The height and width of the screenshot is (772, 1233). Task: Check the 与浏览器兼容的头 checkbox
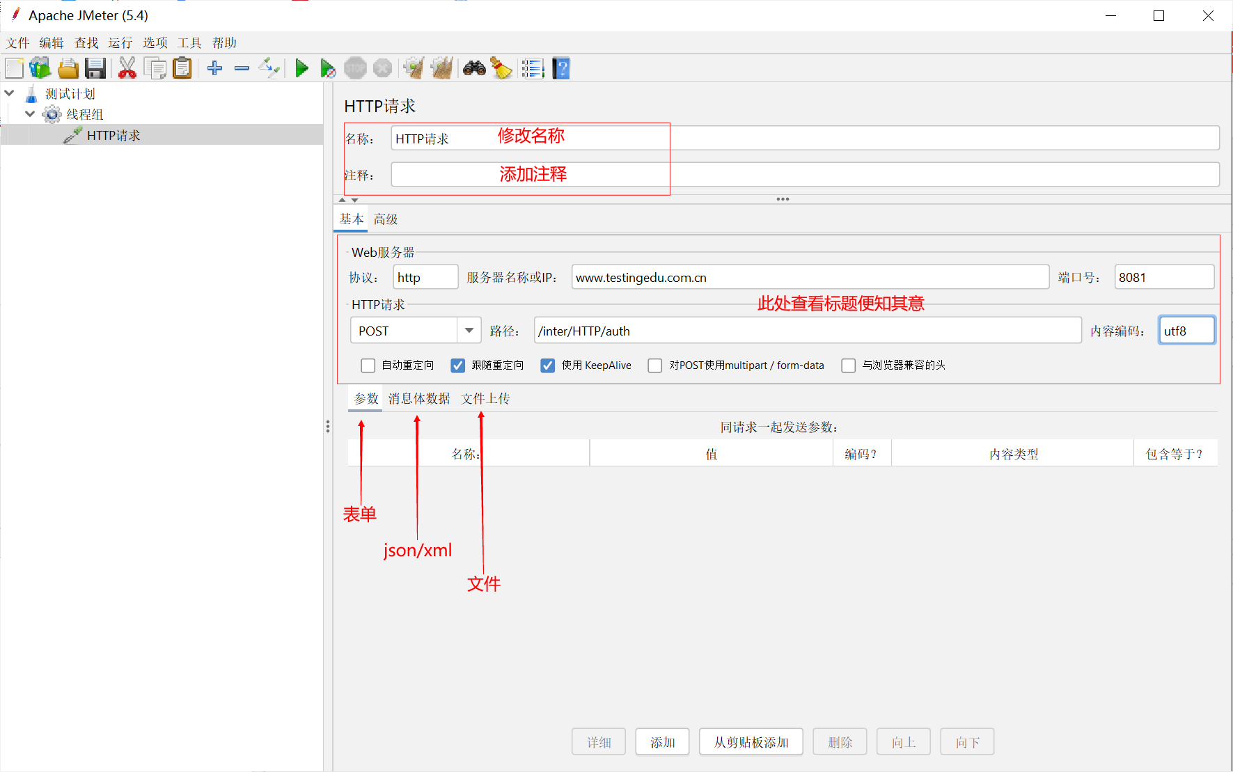848,365
